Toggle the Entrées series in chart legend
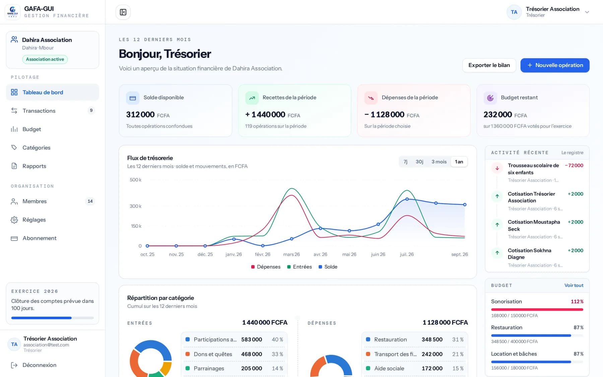This screenshot has width=603, height=377. tap(299, 267)
